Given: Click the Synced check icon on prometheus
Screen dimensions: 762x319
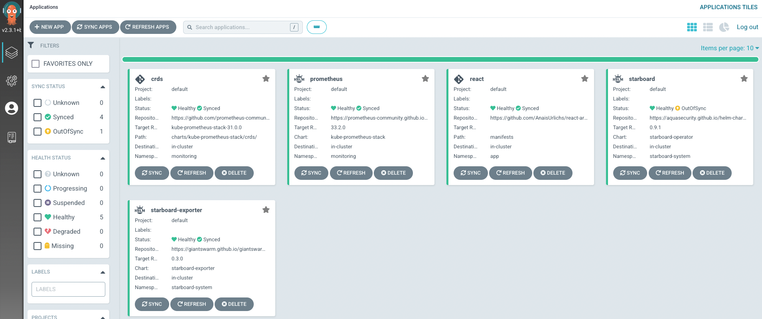Looking at the screenshot, I should [359, 108].
